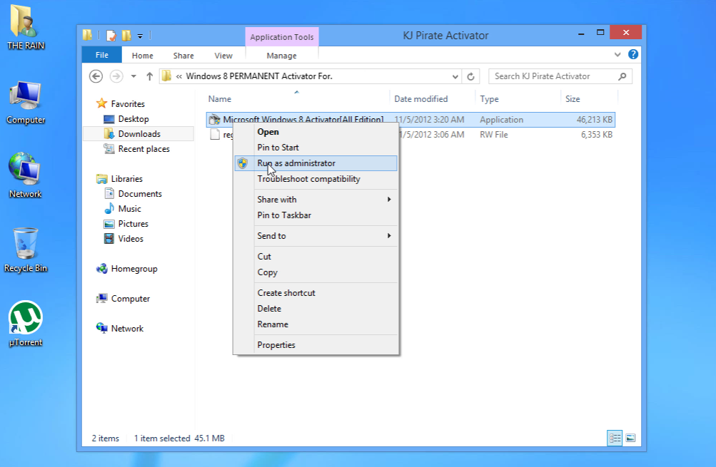Click the RW File type cell
This screenshot has width=716, height=467.
493,135
